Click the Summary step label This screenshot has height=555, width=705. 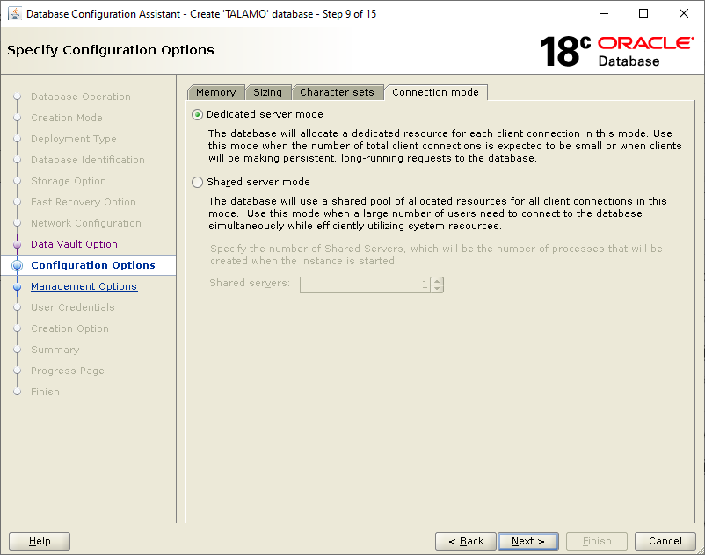pos(55,350)
